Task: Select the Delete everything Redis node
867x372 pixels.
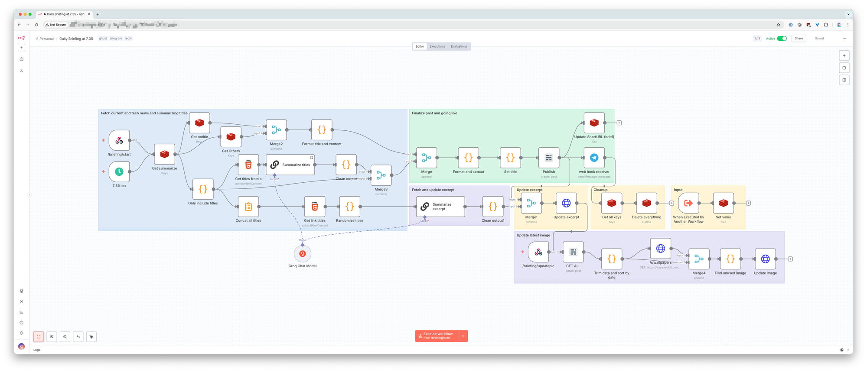Action: [647, 203]
